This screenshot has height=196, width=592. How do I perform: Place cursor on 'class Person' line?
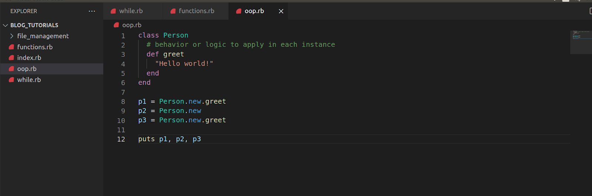click(163, 35)
